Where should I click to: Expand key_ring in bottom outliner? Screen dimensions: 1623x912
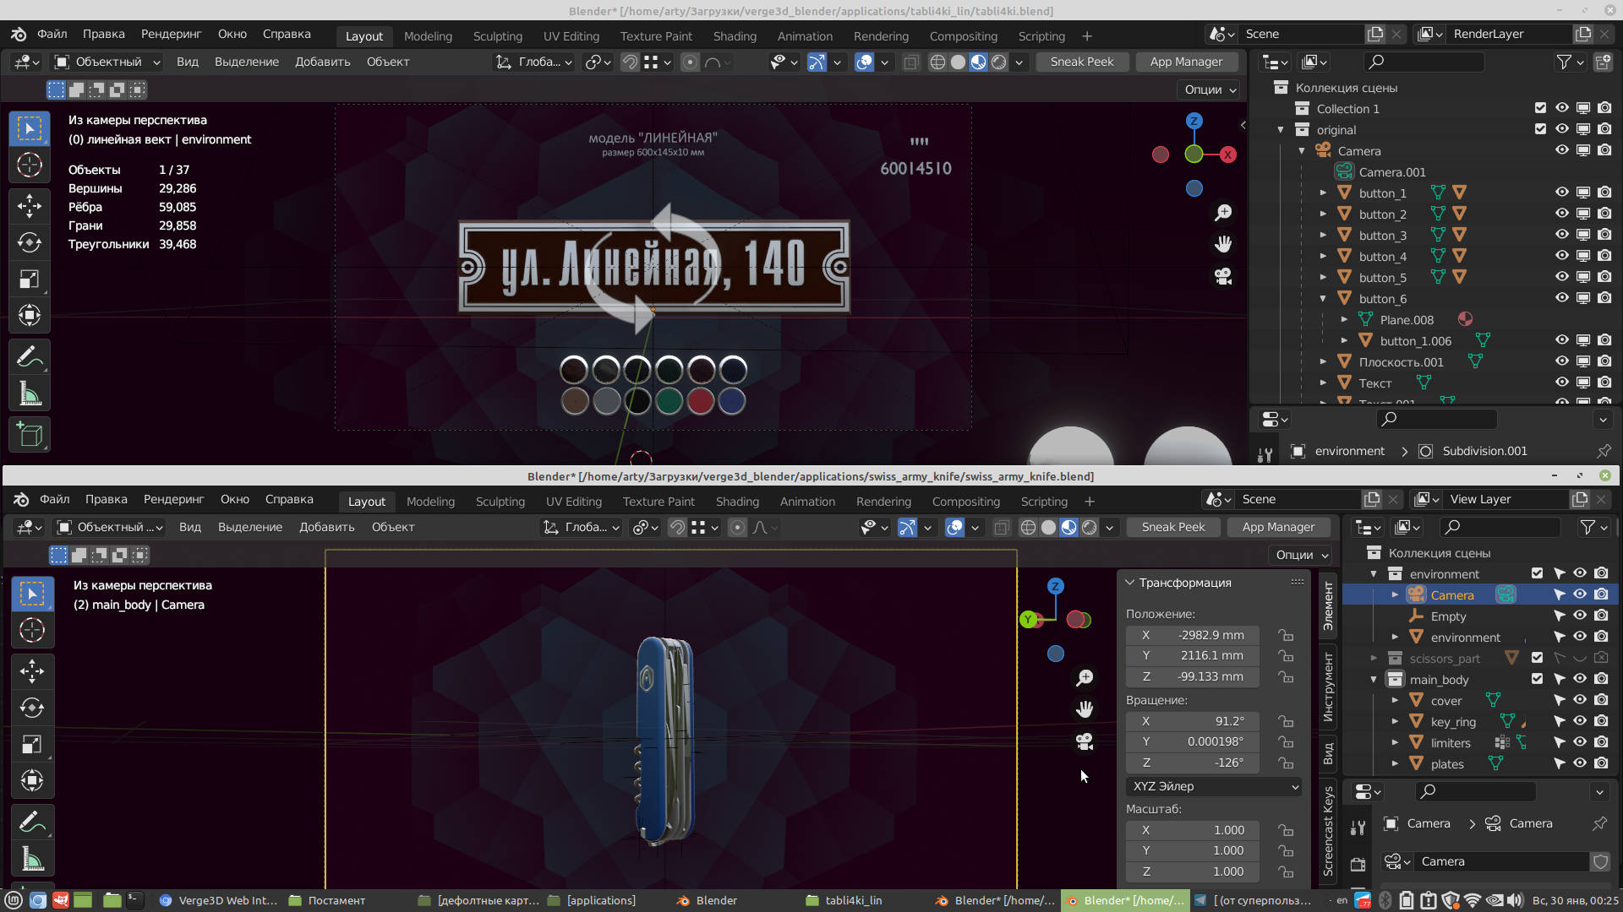tap(1396, 721)
